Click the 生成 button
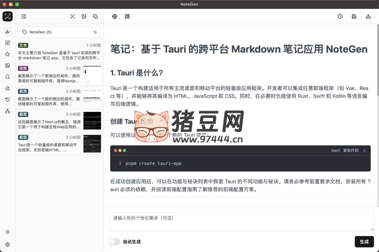This screenshot has width=379, height=252. coord(364,242)
